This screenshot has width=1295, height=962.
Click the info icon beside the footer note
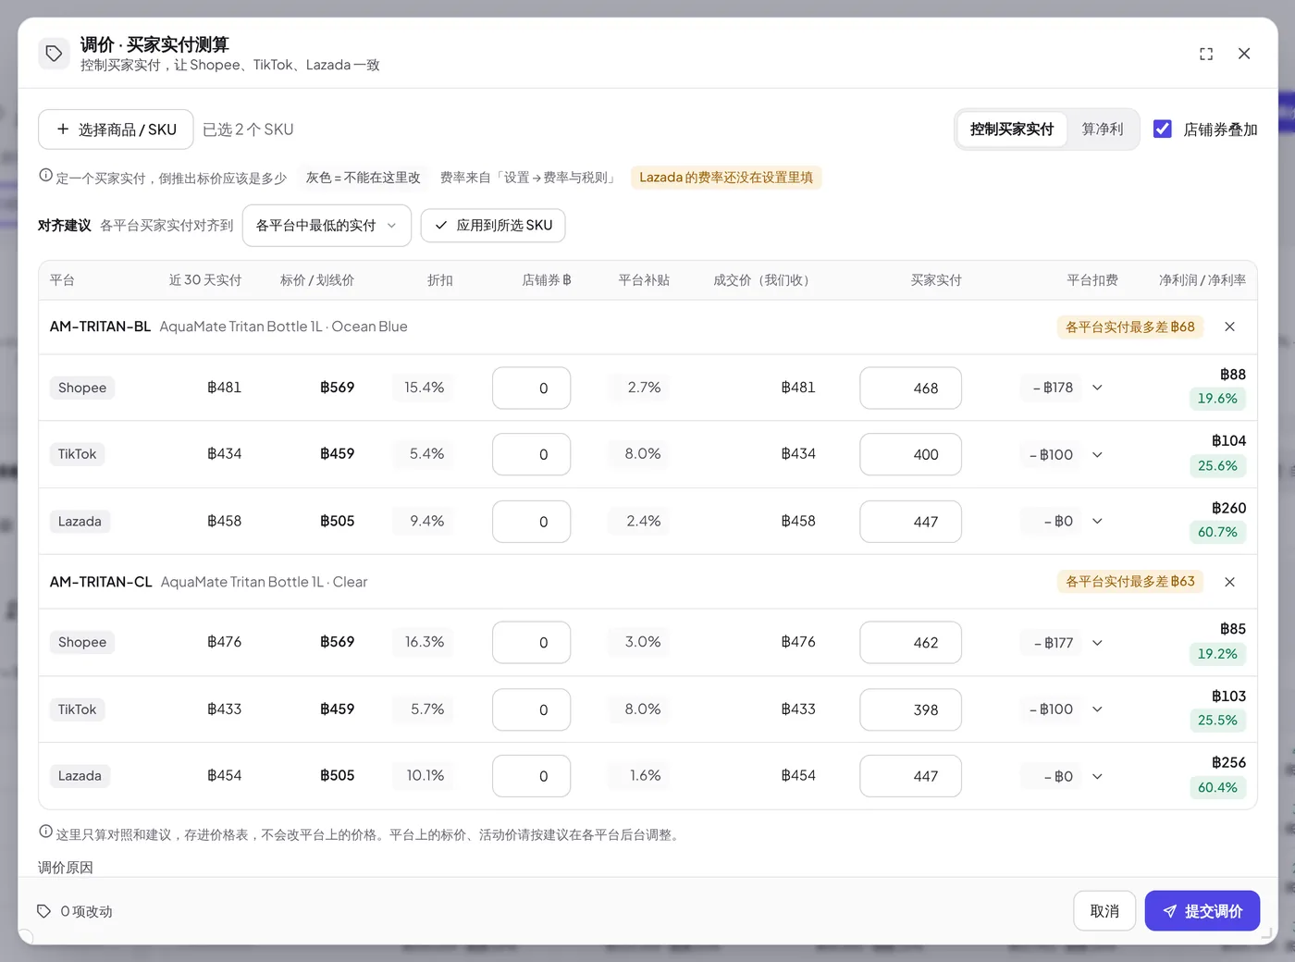click(45, 832)
